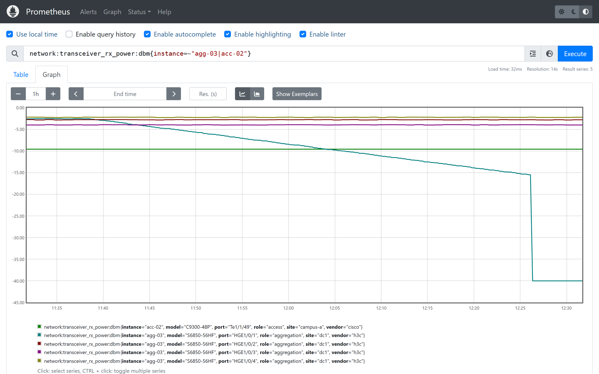
Task: Increase time range with plus button
Action: tap(53, 94)
